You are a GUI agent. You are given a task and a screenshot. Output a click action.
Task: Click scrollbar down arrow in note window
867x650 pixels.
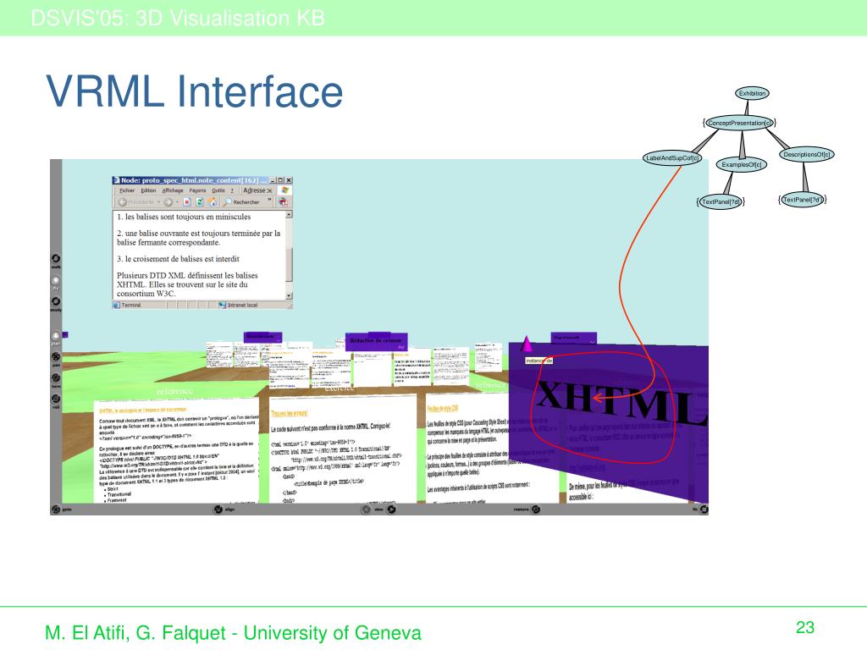(289, 295)
